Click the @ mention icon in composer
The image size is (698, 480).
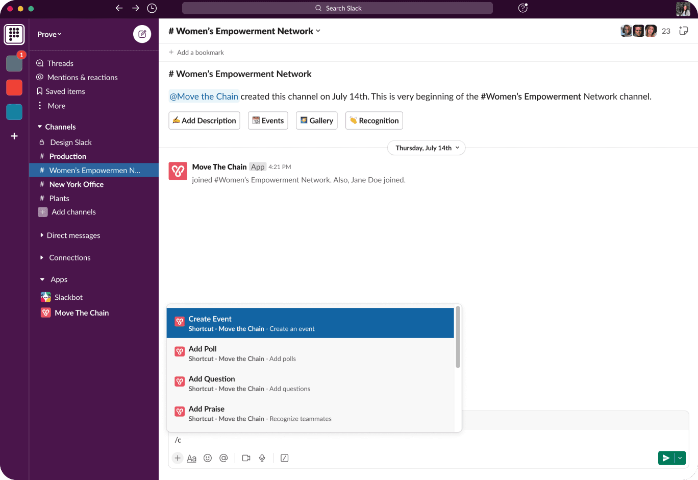pos(223,458)
